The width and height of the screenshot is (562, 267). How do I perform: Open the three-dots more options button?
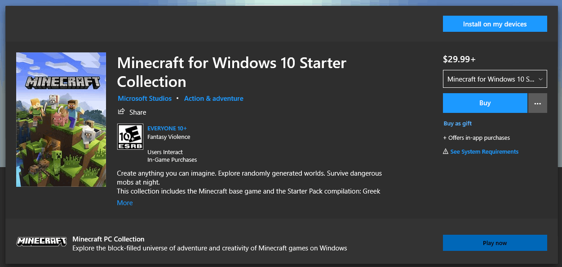click(x=538, y=103)
